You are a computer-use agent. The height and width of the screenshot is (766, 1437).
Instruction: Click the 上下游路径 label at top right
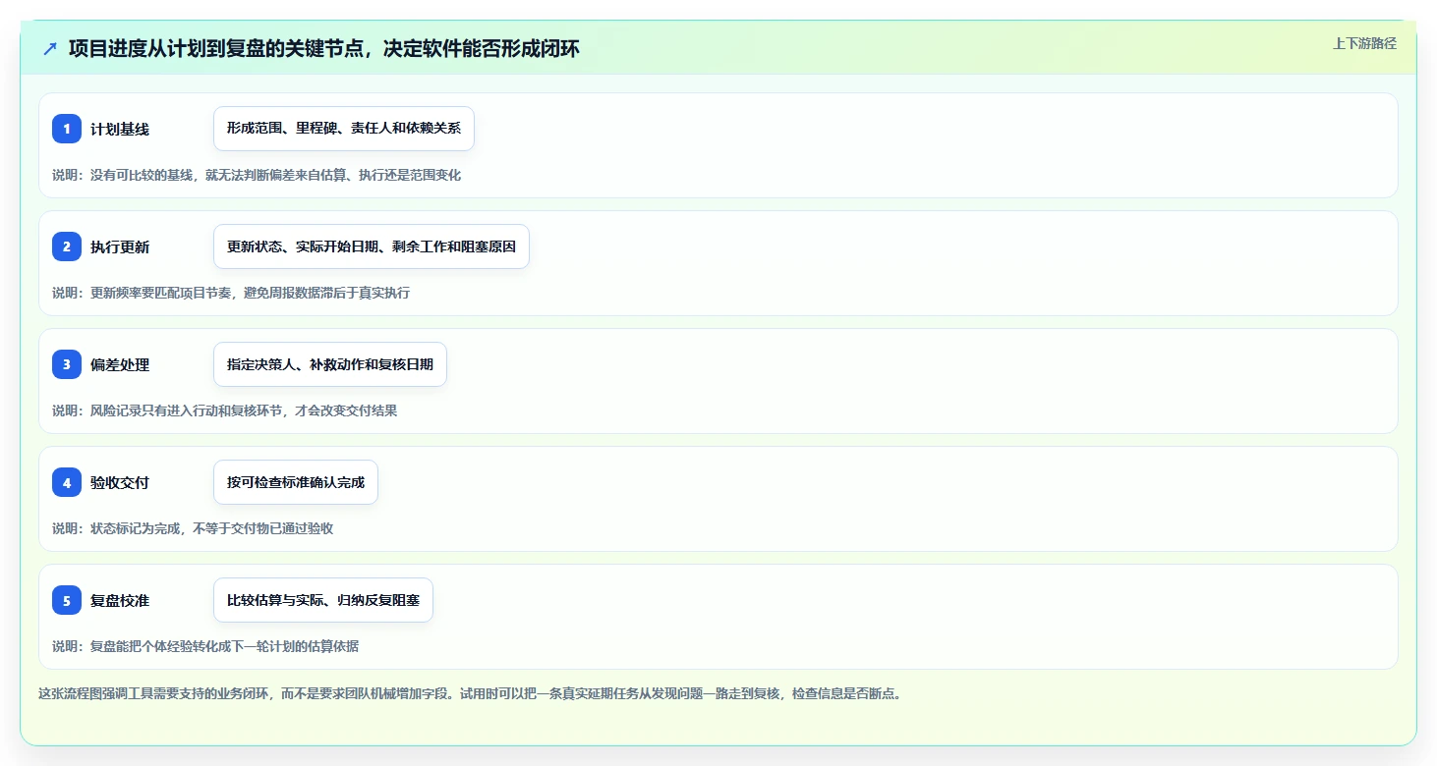tap(1364, 43)
